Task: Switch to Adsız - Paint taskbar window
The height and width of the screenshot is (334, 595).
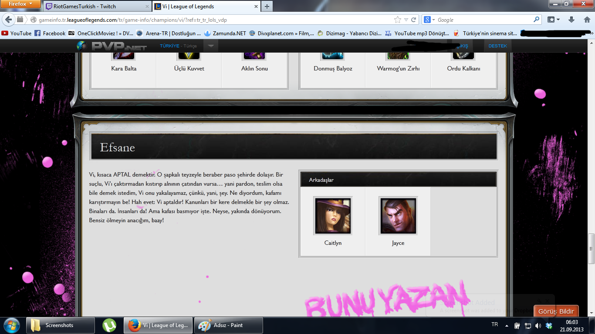Action: (x=229, y=325)
